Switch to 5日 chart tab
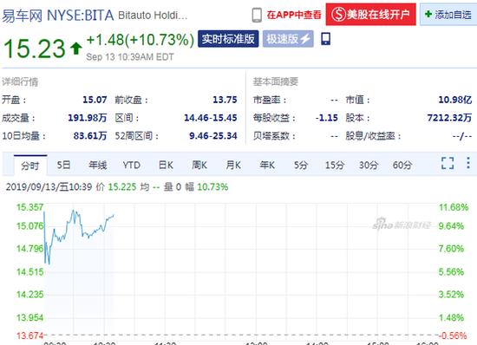The image size is (477, 345). click(63, 165)
